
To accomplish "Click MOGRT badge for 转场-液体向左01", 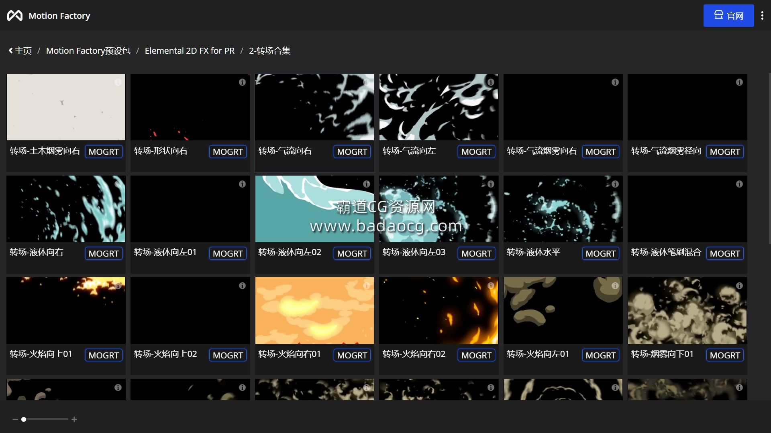I will click(228, 253).
